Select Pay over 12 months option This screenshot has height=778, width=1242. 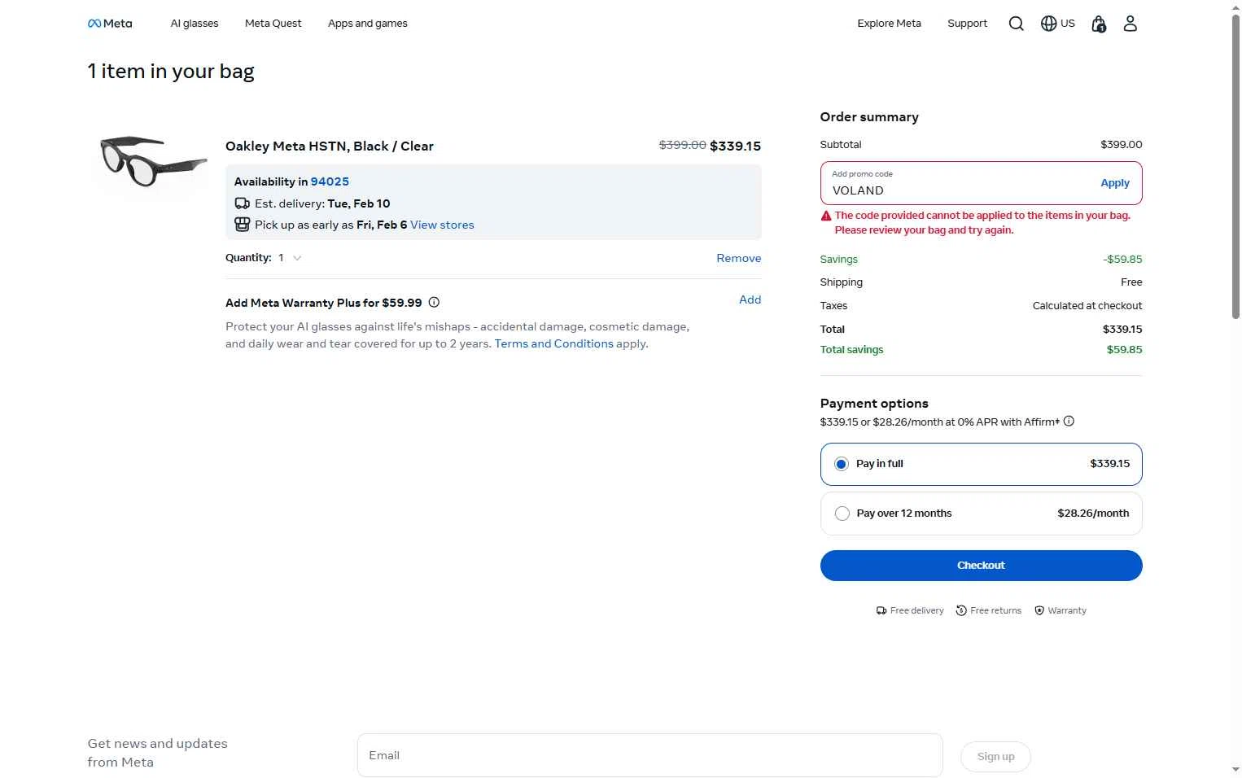[x=842, y=514]
